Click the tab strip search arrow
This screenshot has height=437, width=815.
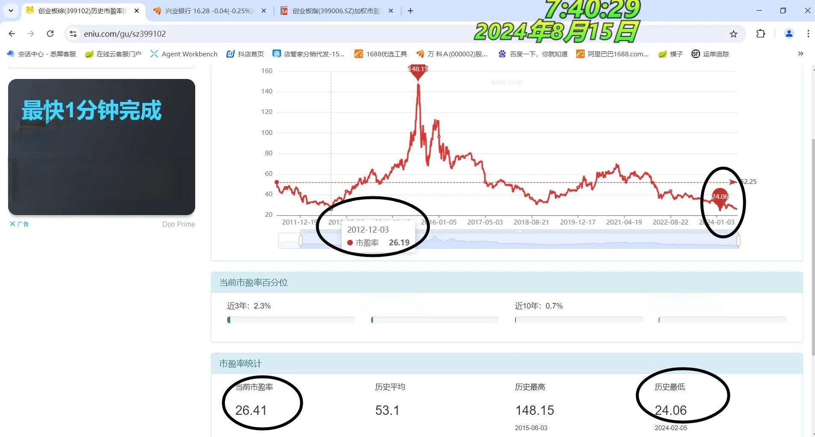point(11,11)
